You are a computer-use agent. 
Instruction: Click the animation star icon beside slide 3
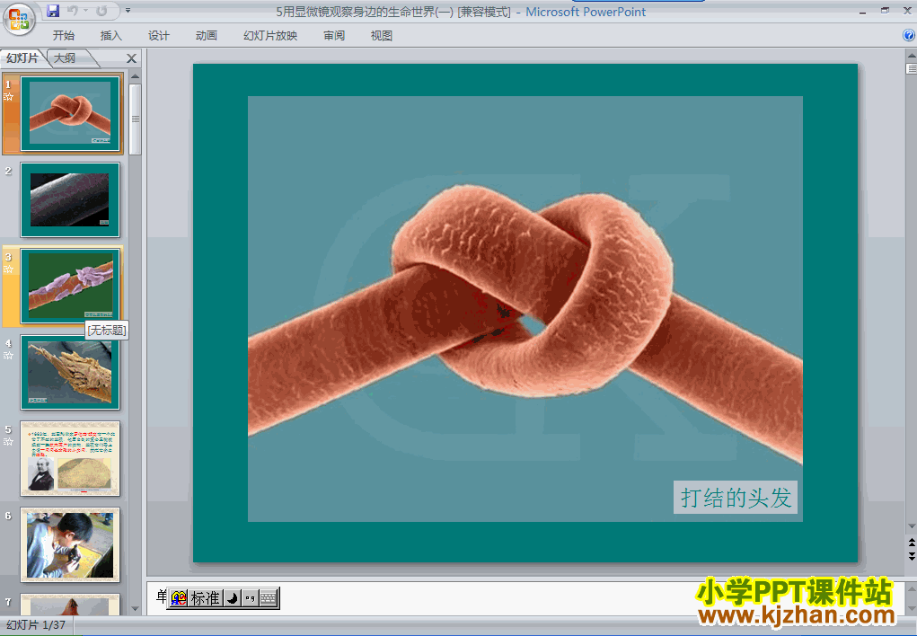point(8,269)
